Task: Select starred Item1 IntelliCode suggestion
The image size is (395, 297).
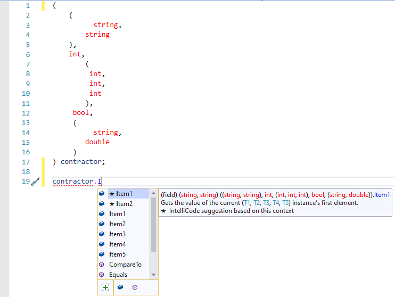Action: coord(128,193)
